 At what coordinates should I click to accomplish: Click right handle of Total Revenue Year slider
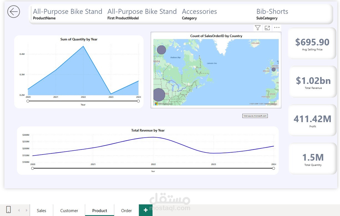(x=274, y=168)
